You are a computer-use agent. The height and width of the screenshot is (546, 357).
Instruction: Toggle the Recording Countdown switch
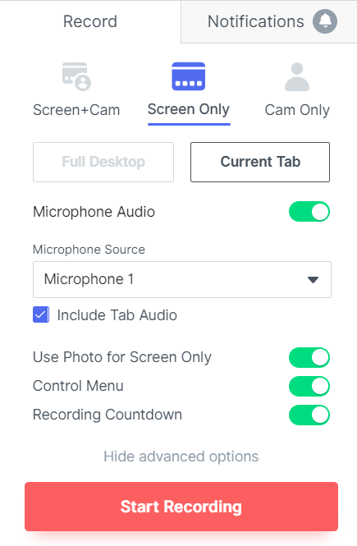click(309, 415)
